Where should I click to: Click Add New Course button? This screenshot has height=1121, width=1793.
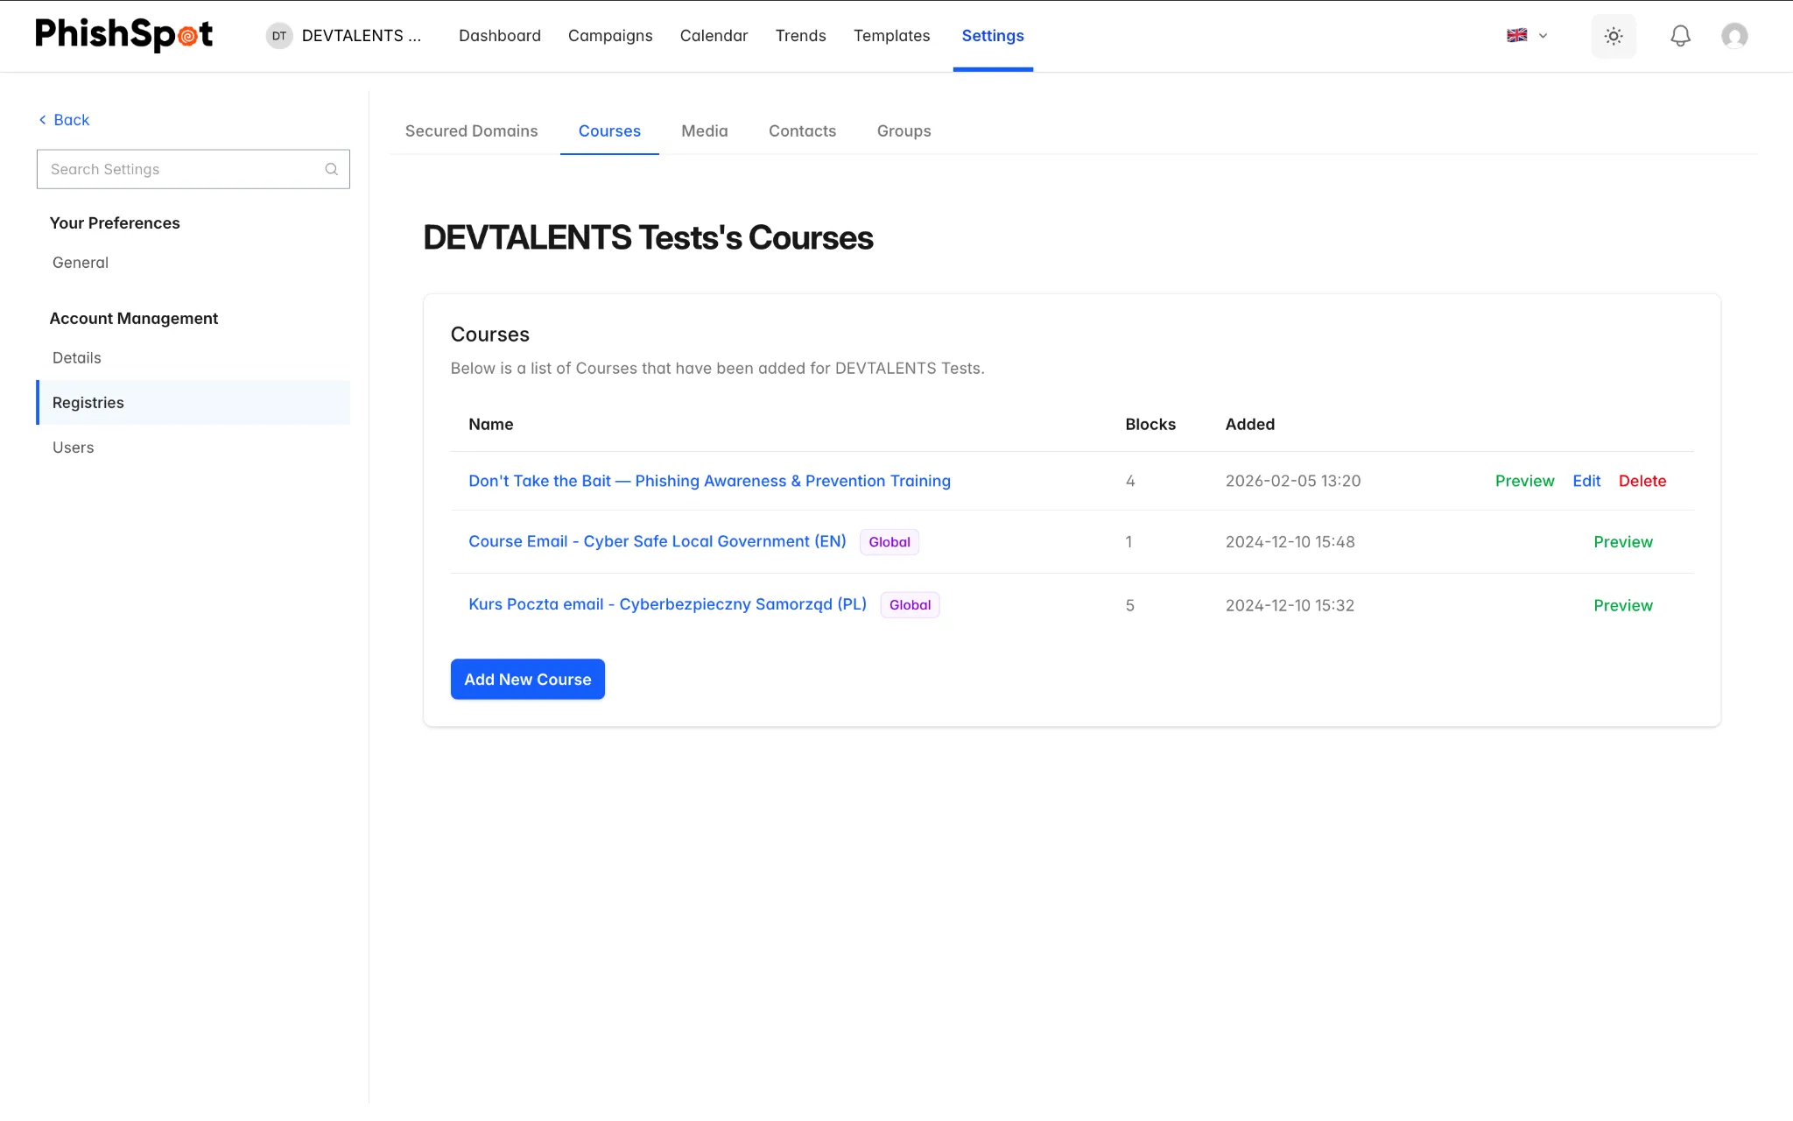(x=528, y=680)
